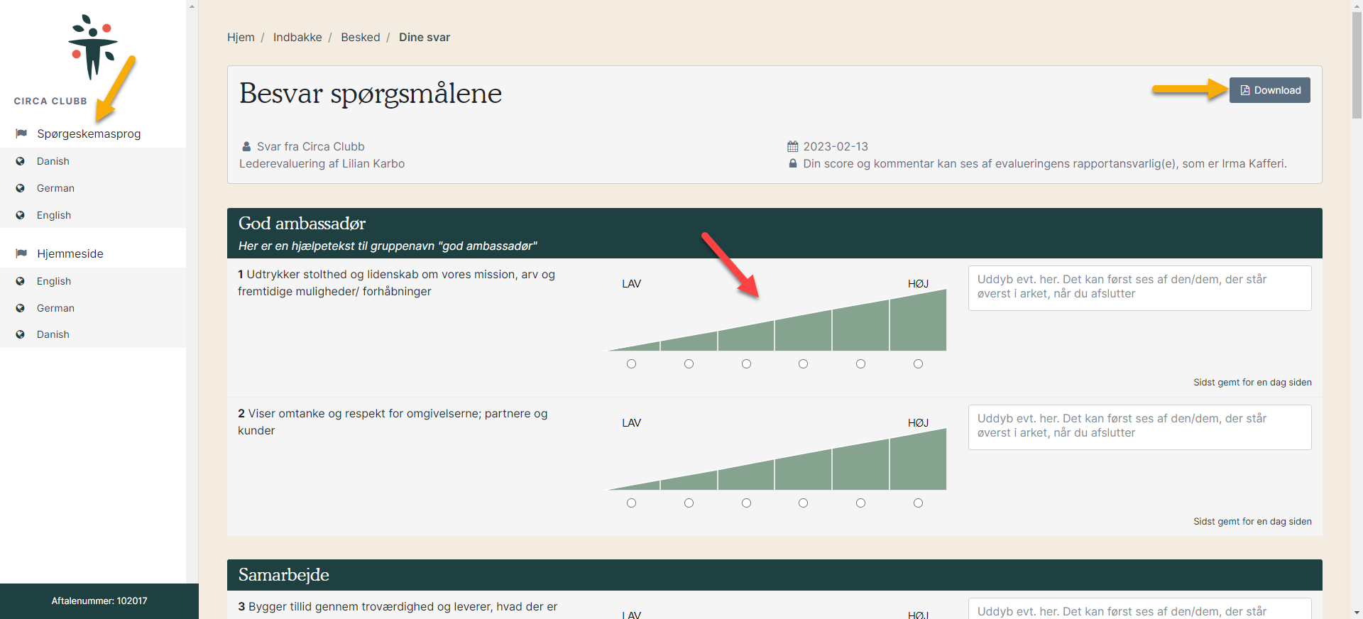The image size is (1363, 619).
Task: Switch questionnaire language to English
Action: pos(54,215)
